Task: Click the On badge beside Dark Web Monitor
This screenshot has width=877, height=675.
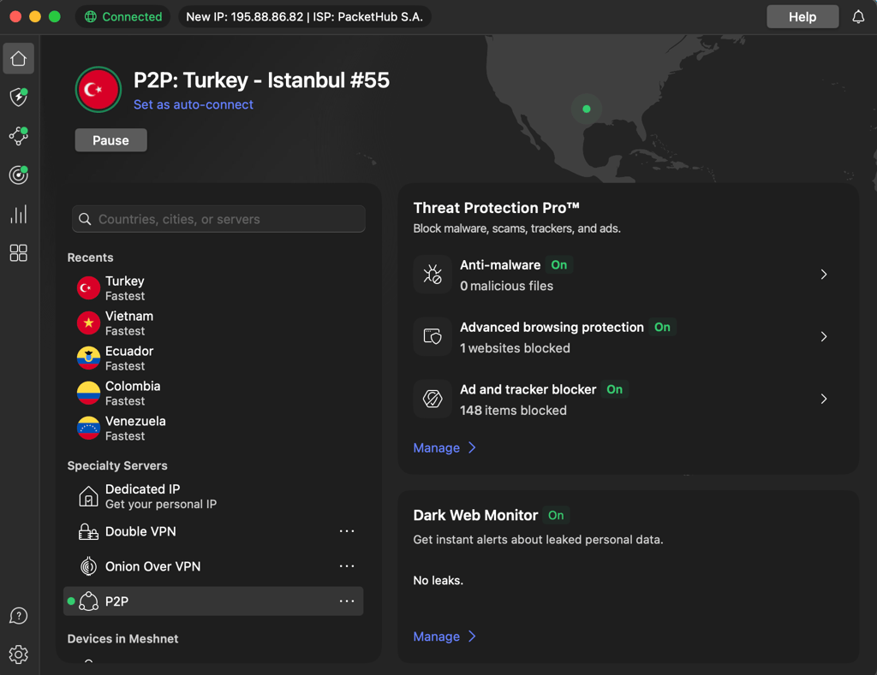Action: tap(556, 515)
